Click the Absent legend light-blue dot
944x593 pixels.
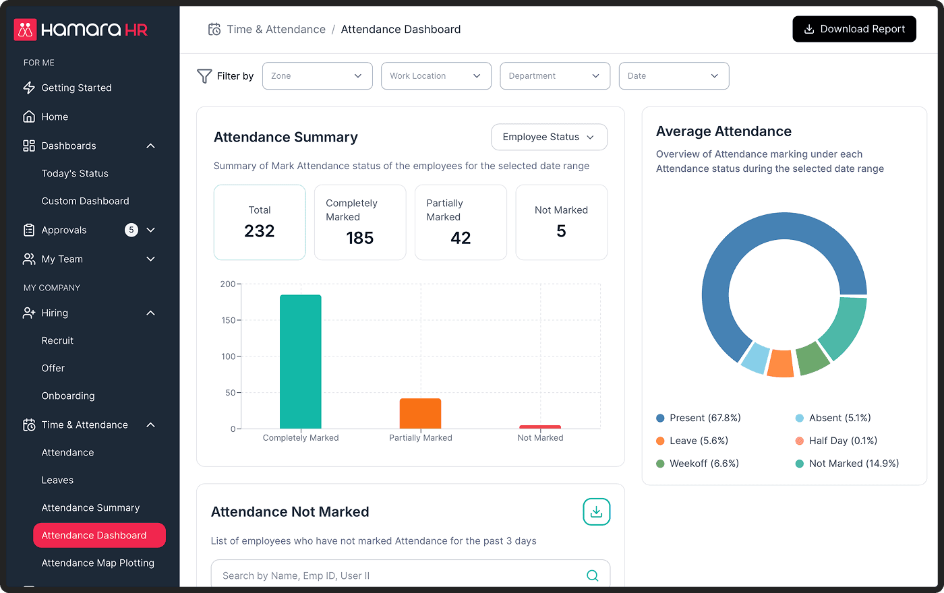[800, 418]
